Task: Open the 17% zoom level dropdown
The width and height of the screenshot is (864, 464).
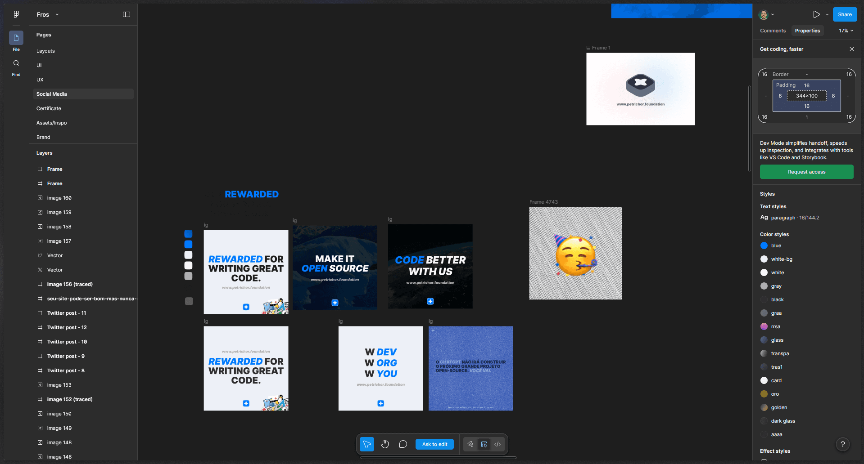Action: pyautogui.click(x=846, y=31)
